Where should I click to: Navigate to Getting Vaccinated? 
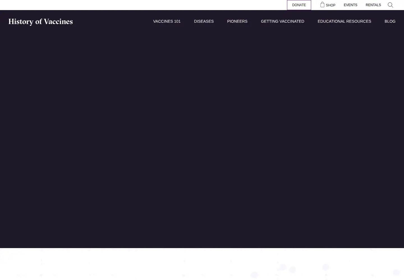283,21
